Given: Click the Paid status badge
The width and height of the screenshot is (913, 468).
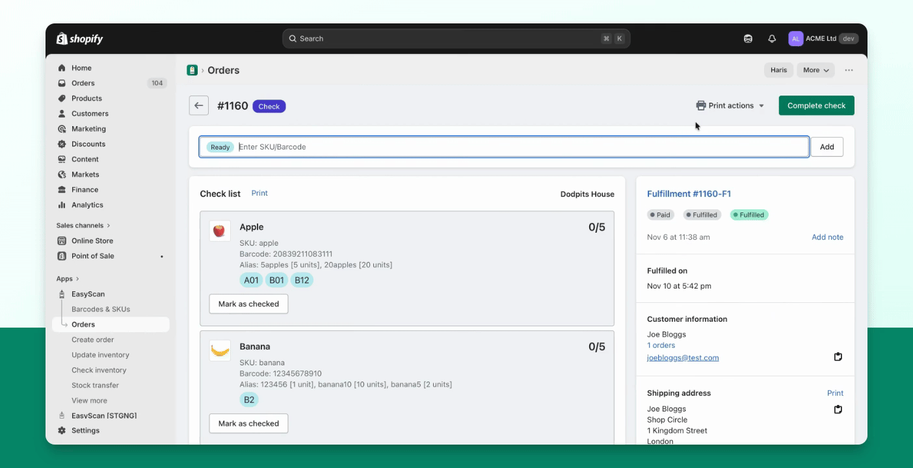Looking at the screenshot, I should (x=660, y=214).
